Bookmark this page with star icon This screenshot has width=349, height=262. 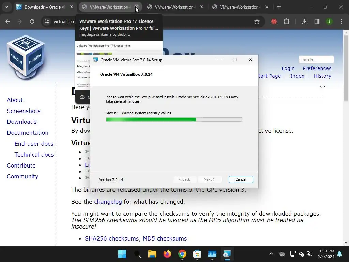257,21
